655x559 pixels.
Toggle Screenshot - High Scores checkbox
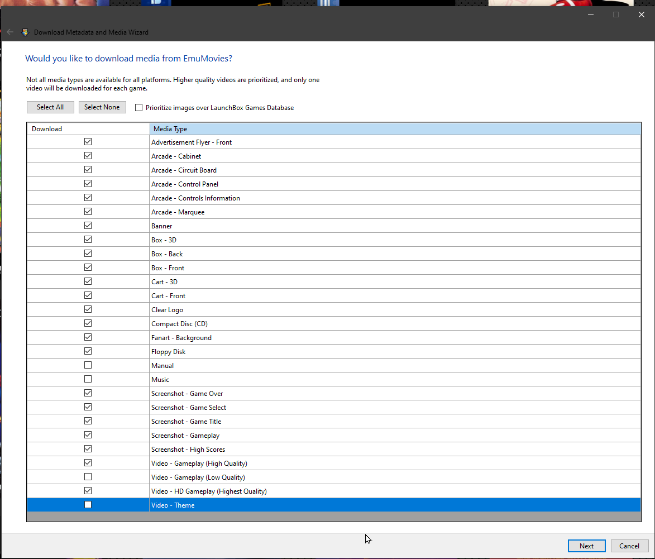coord(88,449)
